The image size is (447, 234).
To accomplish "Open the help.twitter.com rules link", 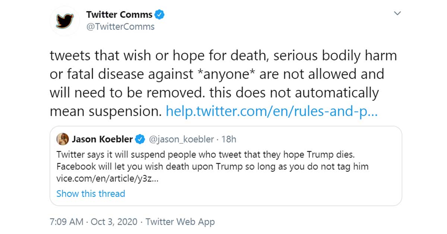I will [x=272, y=111].
